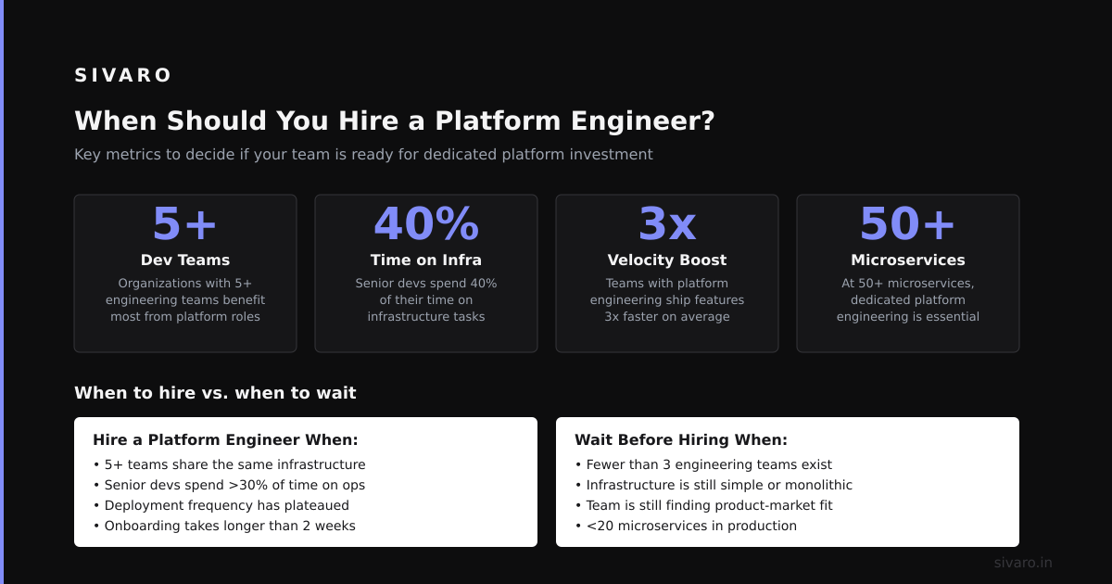Click the large 5+ number
The image size is (1112, 584).
185,223
